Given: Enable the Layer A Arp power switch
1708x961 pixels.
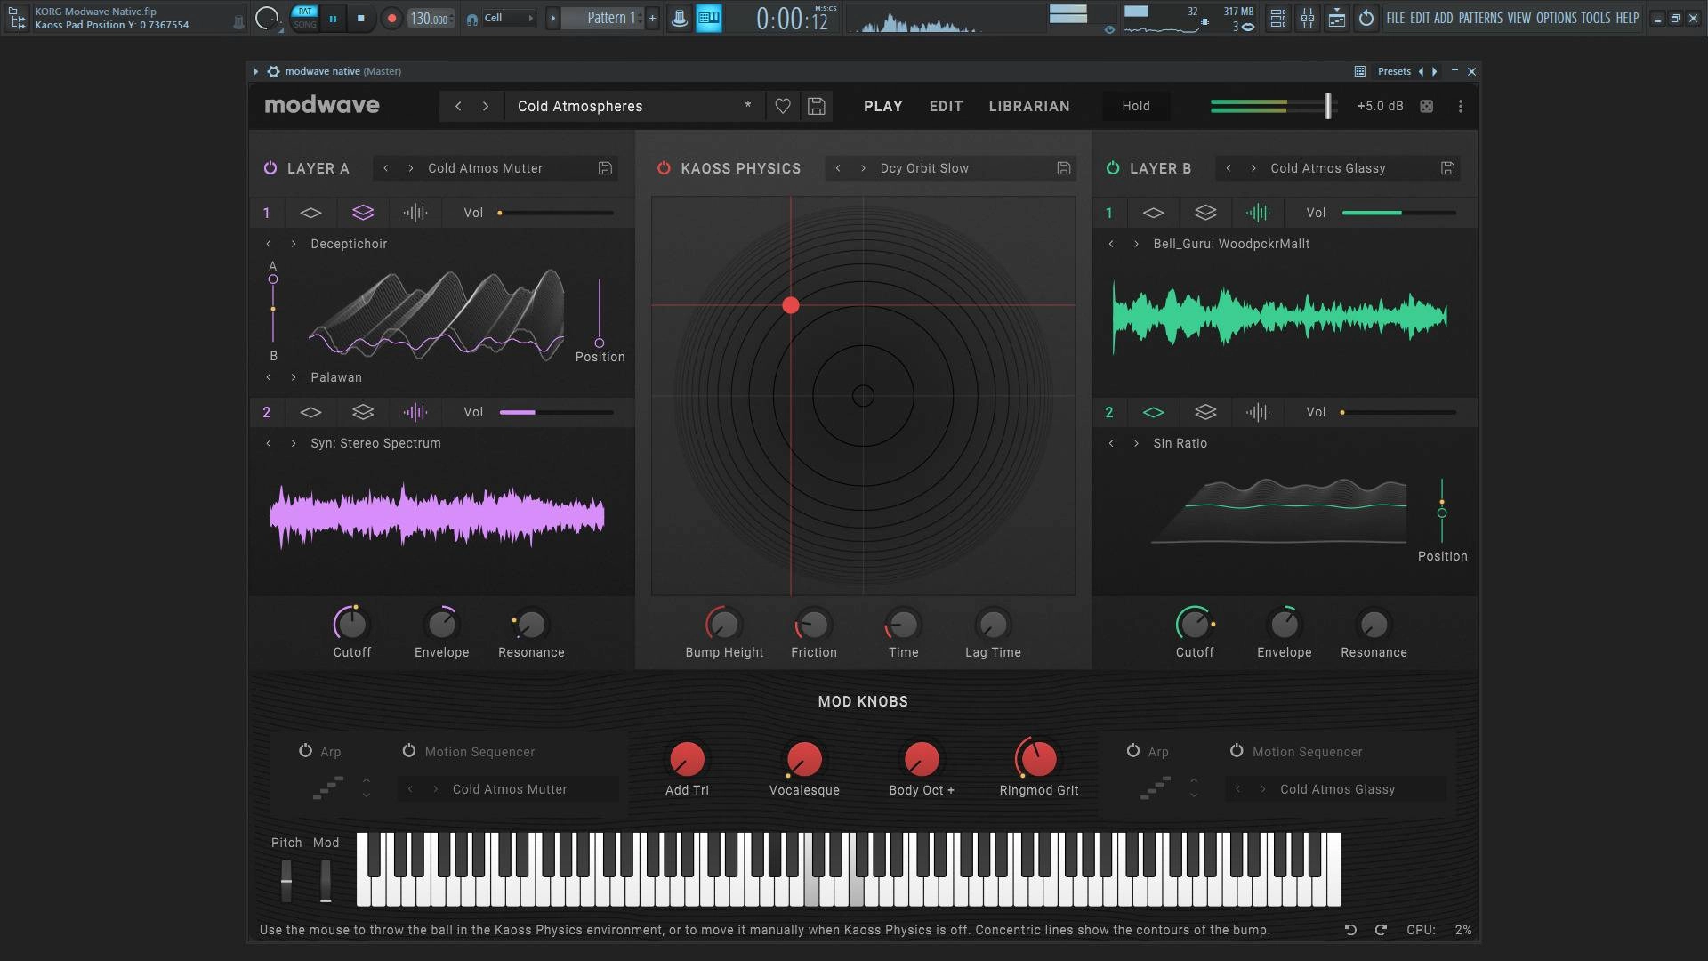Looking at the screenshot, I should click(x=305, y=751).
